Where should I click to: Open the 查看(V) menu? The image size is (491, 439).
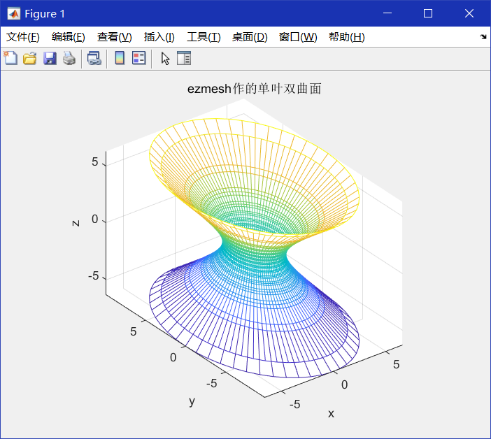coord(114,37)
